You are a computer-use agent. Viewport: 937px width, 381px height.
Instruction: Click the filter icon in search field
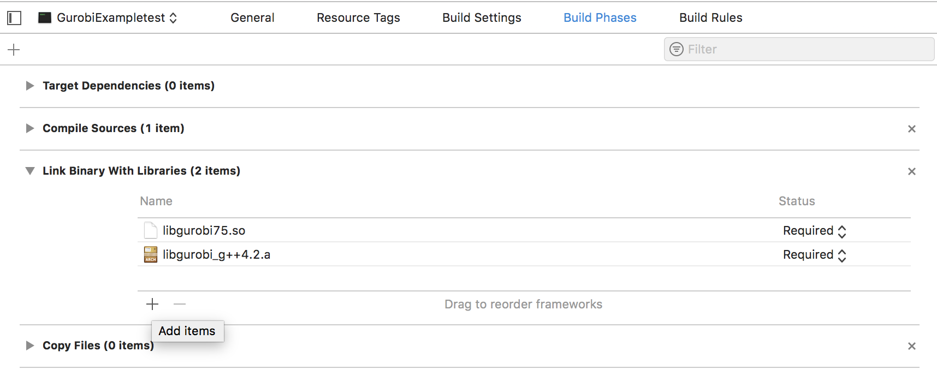(x=677, y=49)
